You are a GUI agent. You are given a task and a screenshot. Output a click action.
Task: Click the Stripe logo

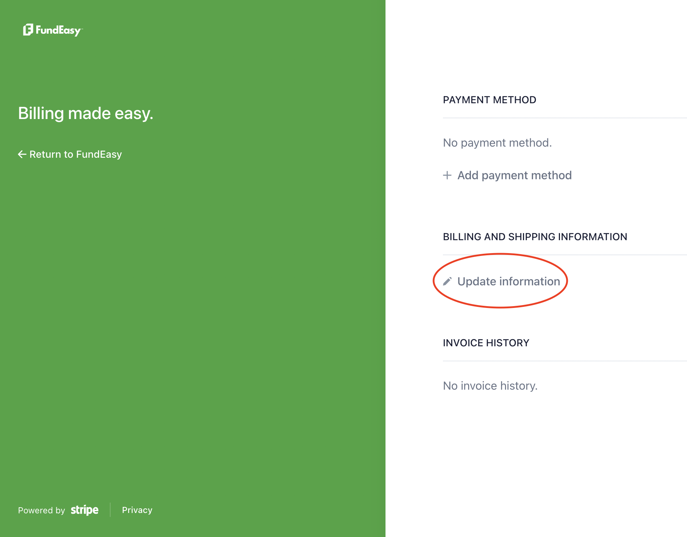(x=84, y=510)
